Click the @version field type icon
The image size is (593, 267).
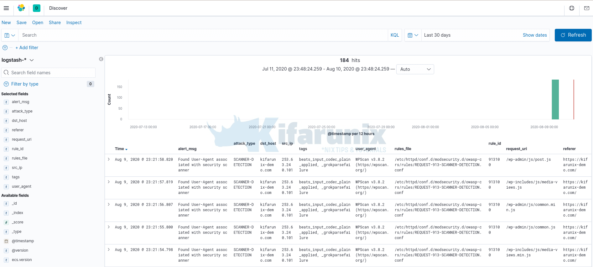click(6, 251)
